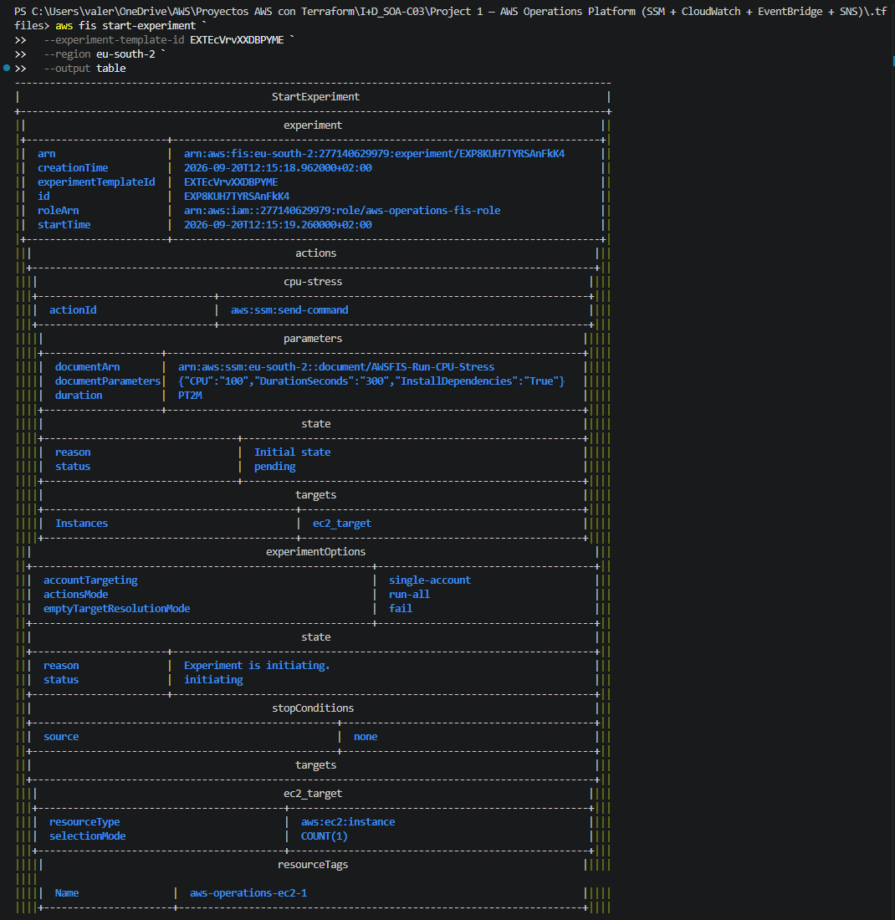Click the resourceType value 'aws:ec2:instance'
This screenshot has height=920, width=895.
coord(348,822)
